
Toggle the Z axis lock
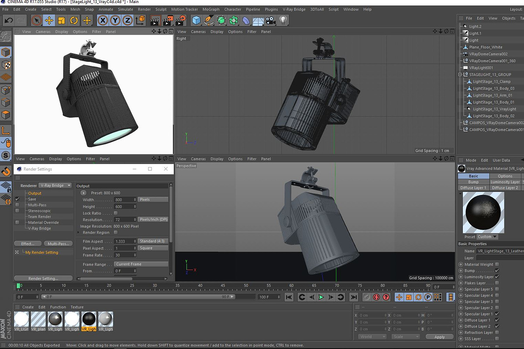point(128,20)
